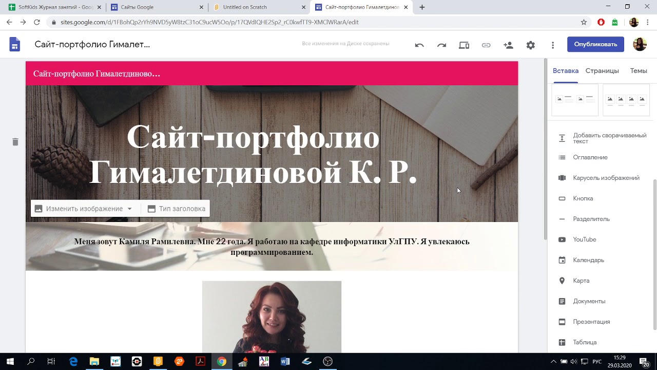The width and height of the screenshot is (657, 370).
Task: Click the insert panel scrollbar
Action: click(x=654, y=254)
